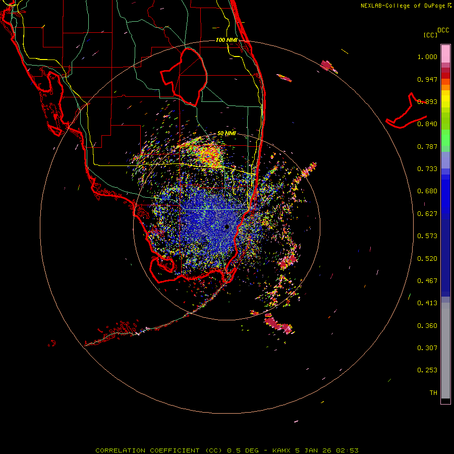Screen dimensions: 454x454
Task: Select the 0.680 legend value
Action: [x=427, y=191]
